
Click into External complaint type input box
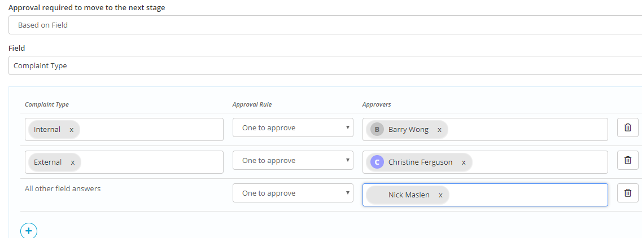(x=124, y=162)
